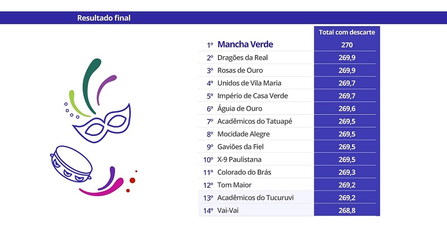Select first place Mancha Verde
This screenshot has height=229, width=447.
[x=245, y=45]
